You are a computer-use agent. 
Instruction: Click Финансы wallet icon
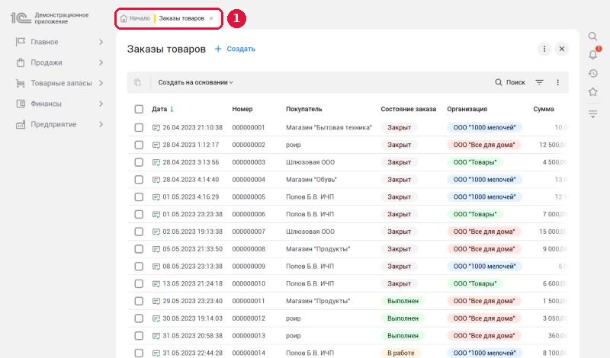(x=21, y=104)
